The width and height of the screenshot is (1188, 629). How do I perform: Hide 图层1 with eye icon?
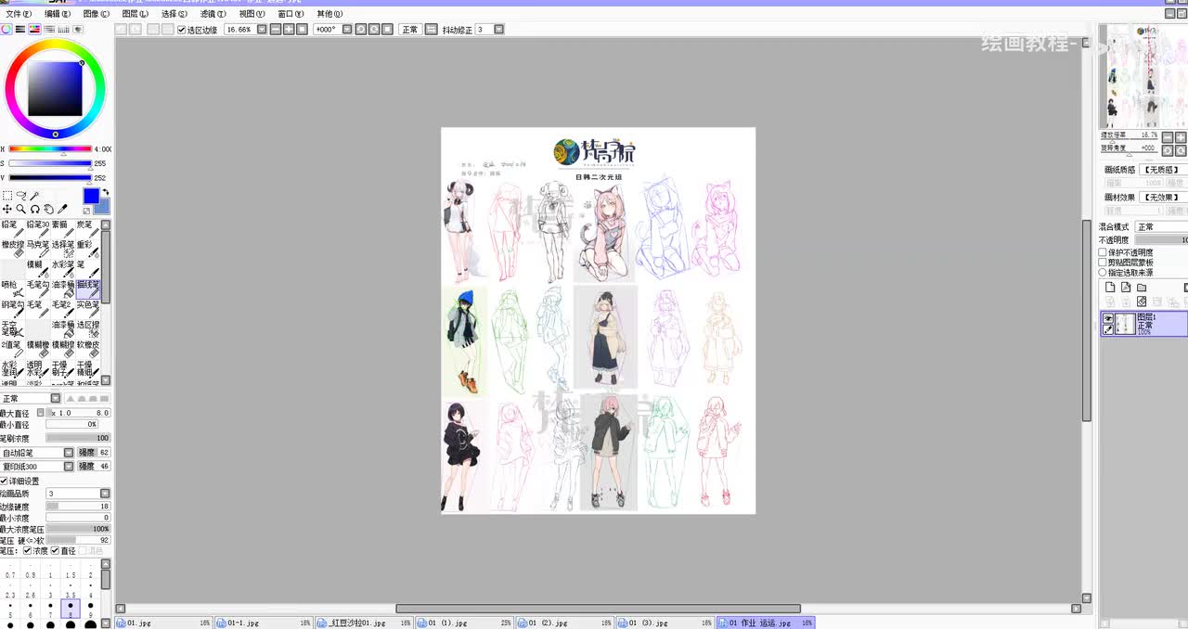[x=1107, y=318]
